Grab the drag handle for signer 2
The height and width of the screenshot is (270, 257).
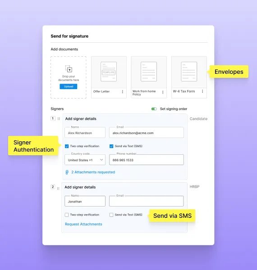tap(58, 189)
